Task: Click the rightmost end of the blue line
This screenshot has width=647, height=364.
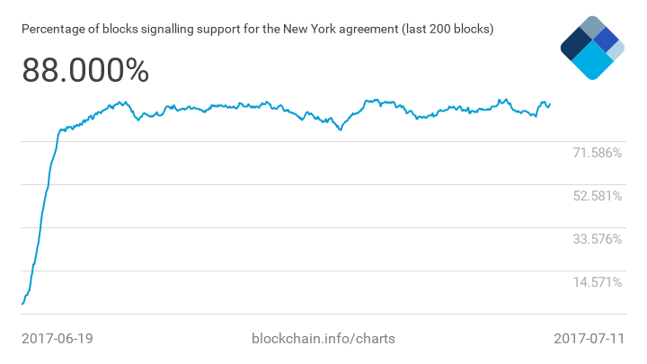Action: point(549,104)
